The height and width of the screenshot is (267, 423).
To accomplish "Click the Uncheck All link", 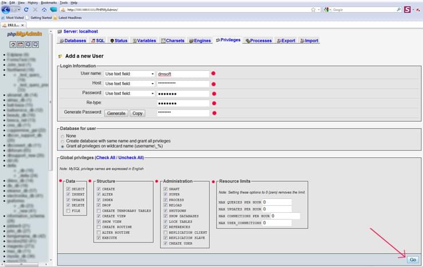I will pyautogui.click(x=130, y=157).
